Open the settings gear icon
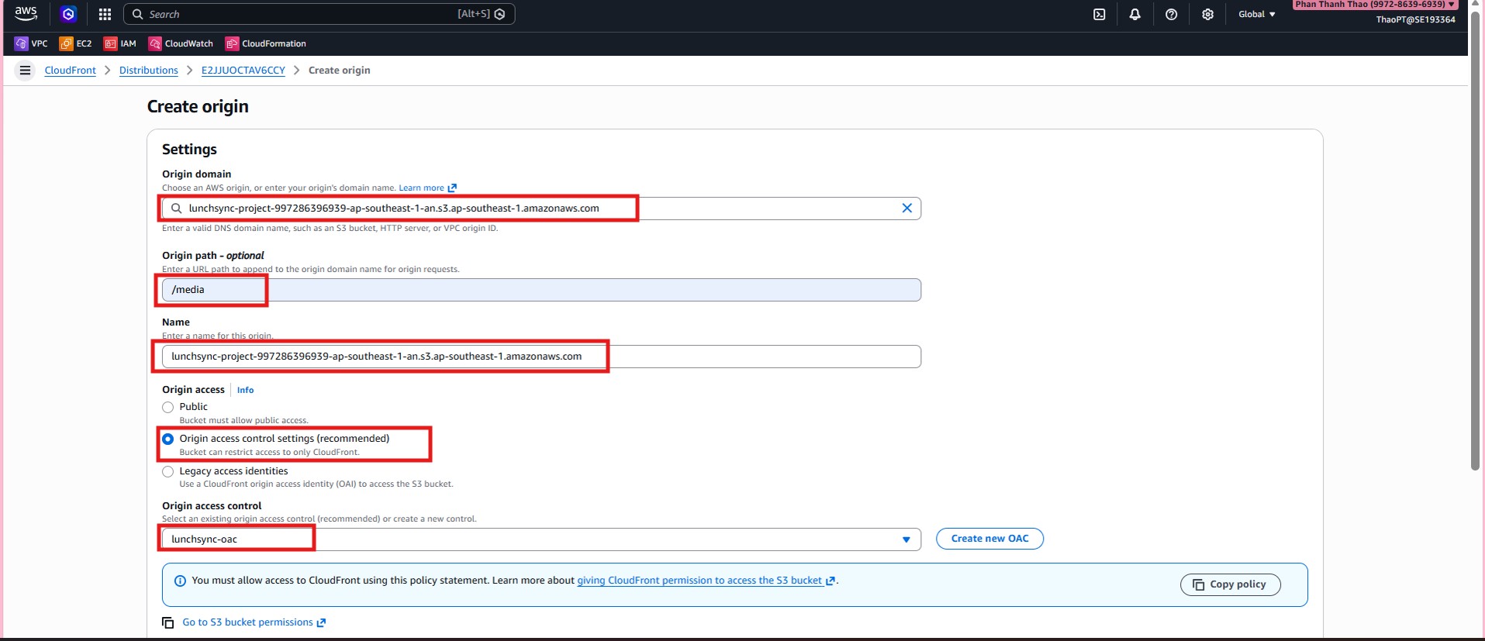Viewport: 1485px width, 641px height. (1207, 14)
